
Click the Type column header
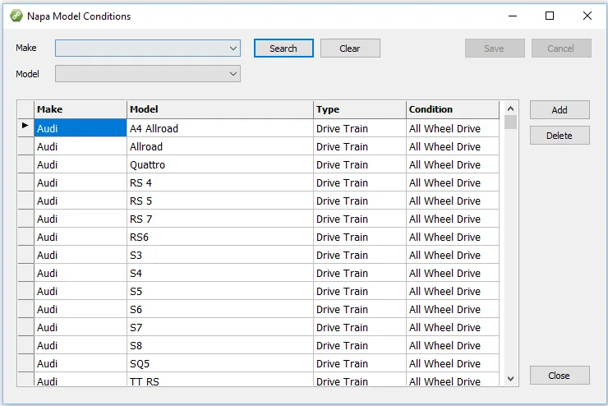[x=360, y=109]
